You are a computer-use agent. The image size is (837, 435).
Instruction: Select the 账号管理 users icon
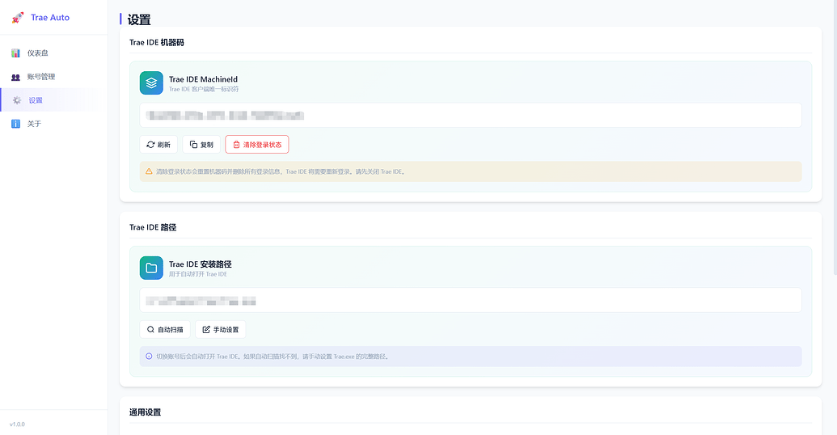coord(15,77)
